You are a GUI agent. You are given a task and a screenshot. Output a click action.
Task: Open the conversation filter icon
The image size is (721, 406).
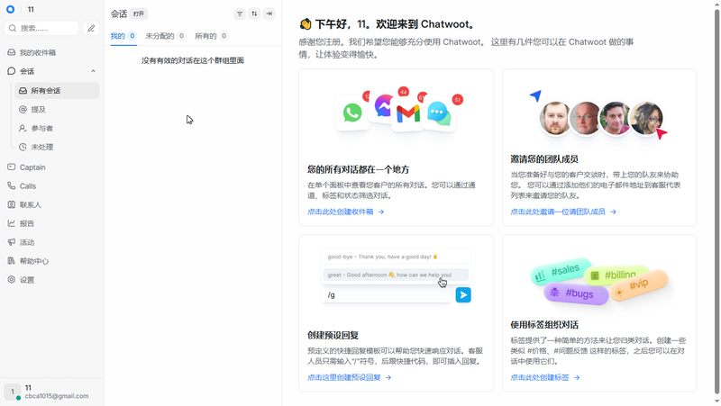click(x=240, y=14)
